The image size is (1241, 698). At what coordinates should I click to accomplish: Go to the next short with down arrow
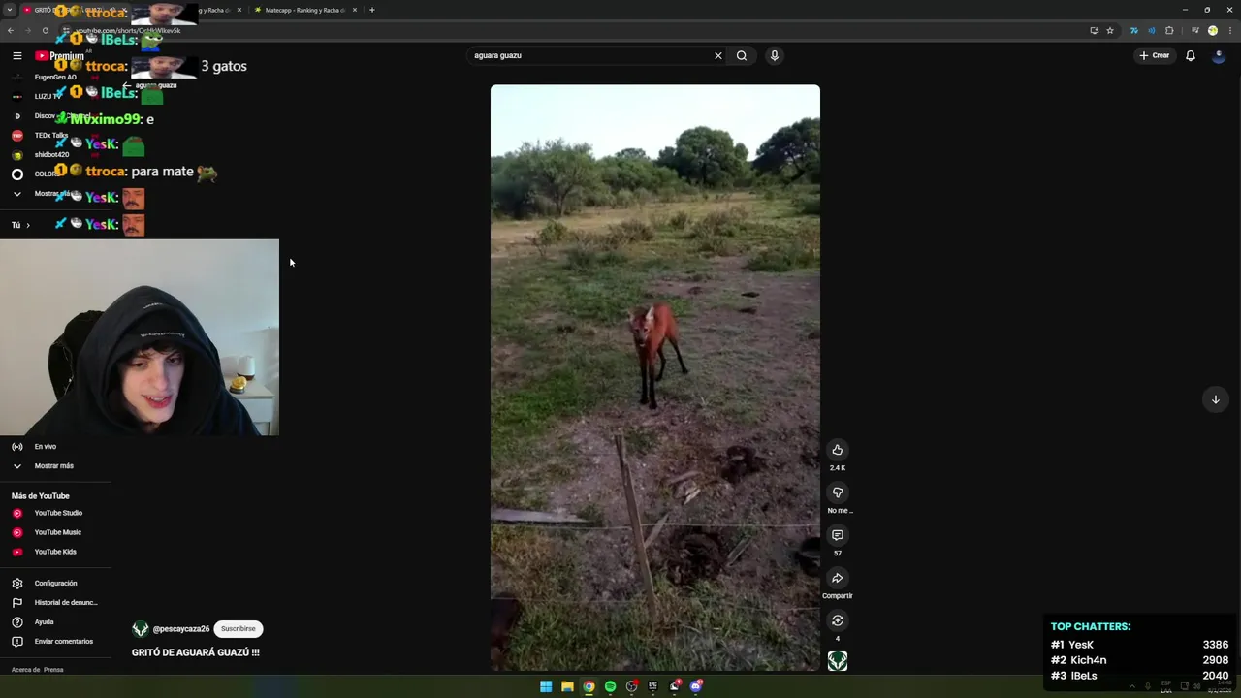click(x=1215, y=399)
